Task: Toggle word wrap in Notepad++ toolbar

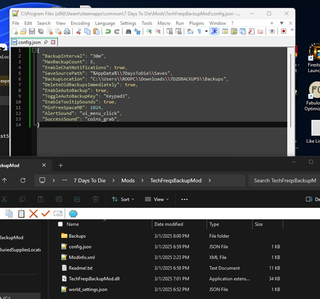Action: [190, 31]
